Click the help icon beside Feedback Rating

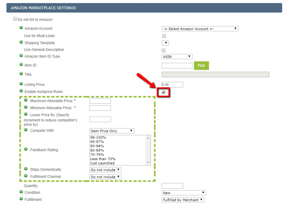point(26,150)
